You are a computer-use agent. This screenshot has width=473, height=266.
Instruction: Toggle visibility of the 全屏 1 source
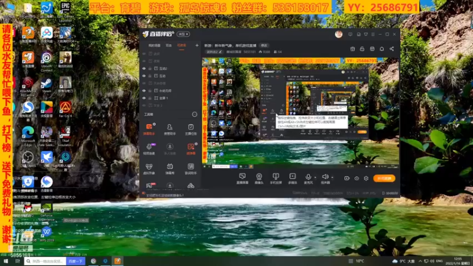click(x=144, y=98)
